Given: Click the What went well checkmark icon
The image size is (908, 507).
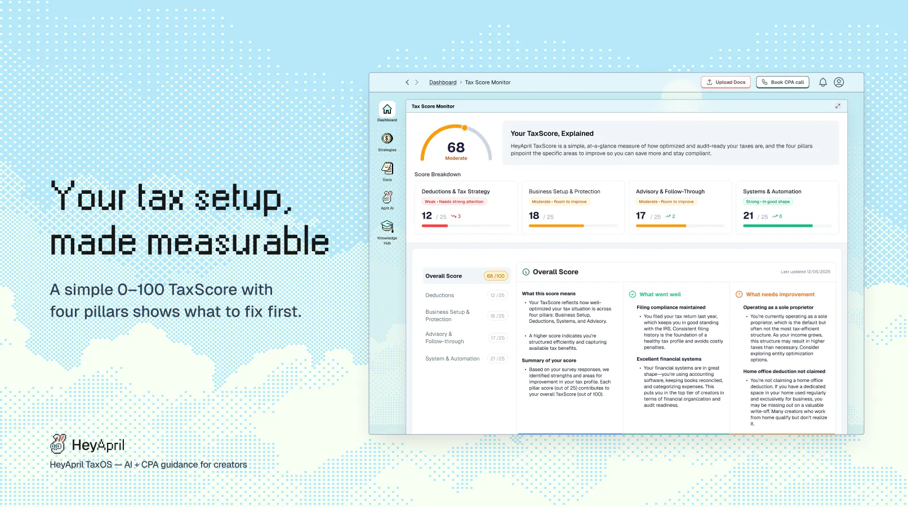Looking at the screenshot, I should tap(633, 295).
